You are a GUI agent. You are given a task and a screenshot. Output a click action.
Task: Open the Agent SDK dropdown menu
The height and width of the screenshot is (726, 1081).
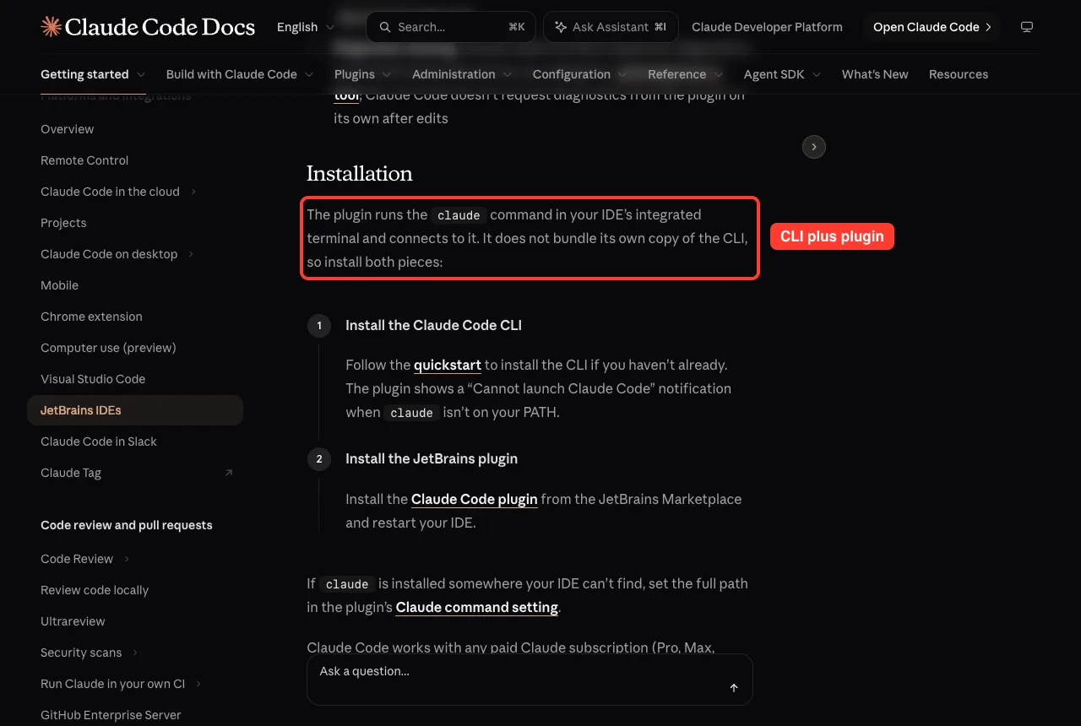click(782, 74)
